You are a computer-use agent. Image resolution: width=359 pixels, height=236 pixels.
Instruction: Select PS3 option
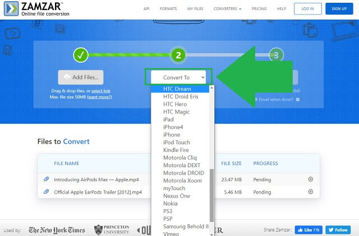180,211
